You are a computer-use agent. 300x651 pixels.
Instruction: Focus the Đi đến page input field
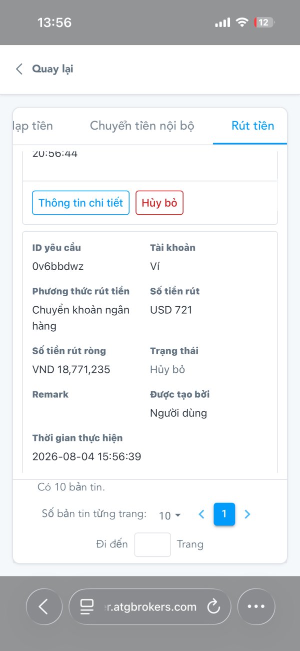[152, 544]
